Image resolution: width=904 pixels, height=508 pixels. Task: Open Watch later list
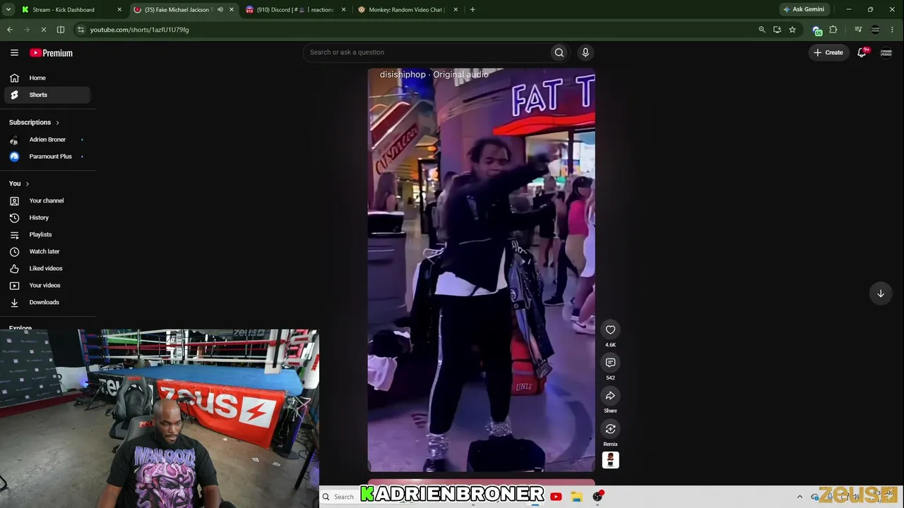click(x=47, y=251)
